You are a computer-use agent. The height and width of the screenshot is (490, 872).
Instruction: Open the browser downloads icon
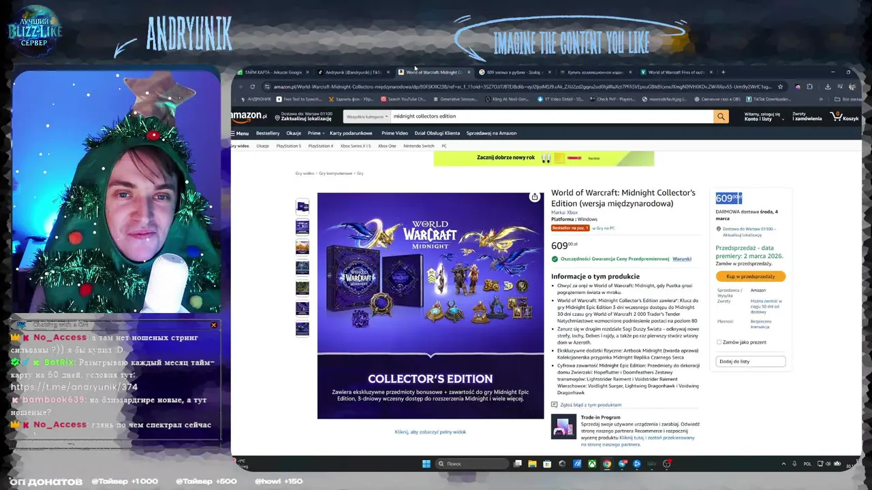tap(827, 86)
